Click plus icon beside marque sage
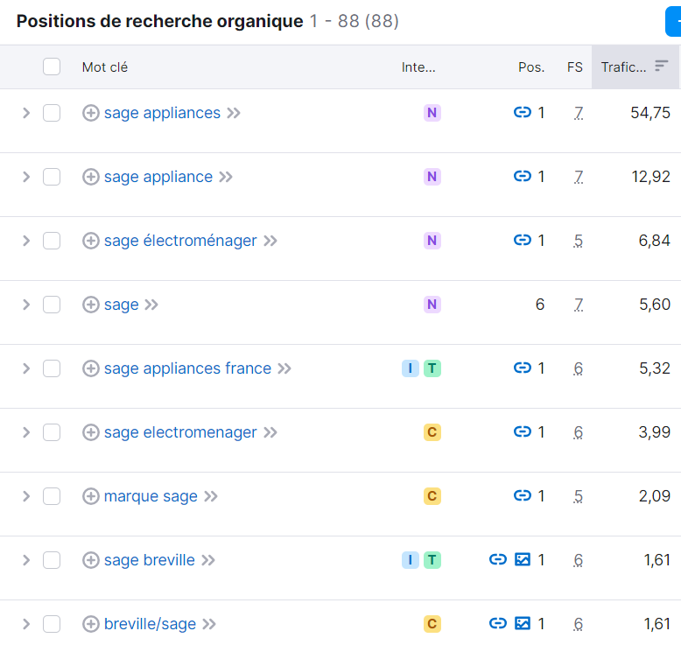 pyautogui.click(x=91, y=496)
